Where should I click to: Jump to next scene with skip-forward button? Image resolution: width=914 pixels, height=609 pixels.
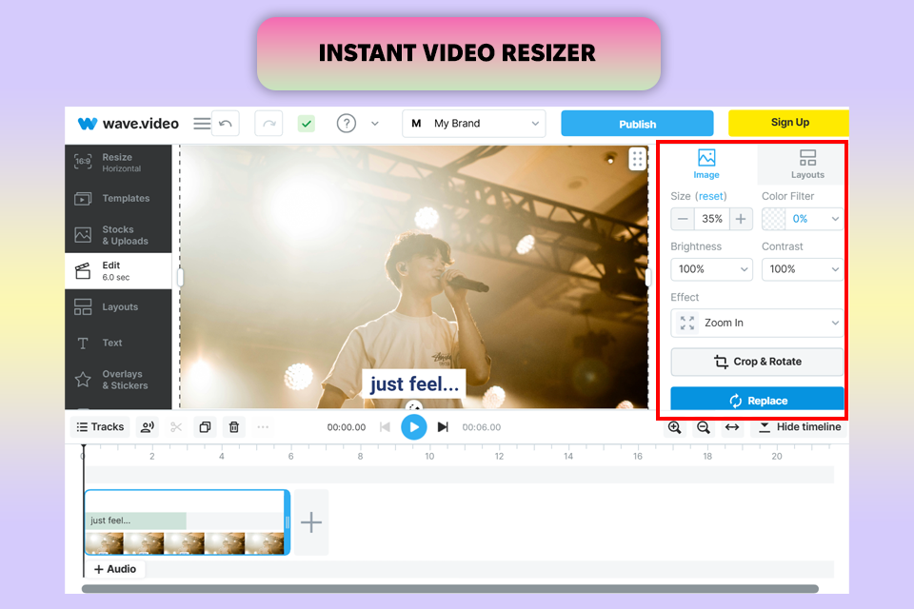click(x=443, y=427)
